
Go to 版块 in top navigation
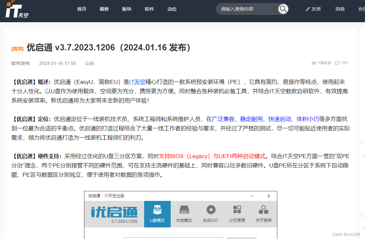pyautogui.click(x=127, y=9)
